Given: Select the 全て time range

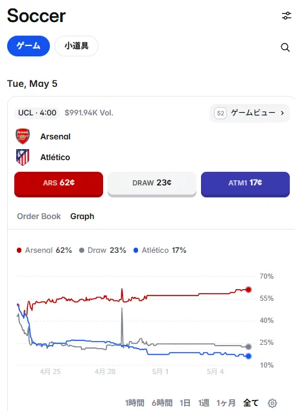Looking at the screenshot, I should coord(251,403).
